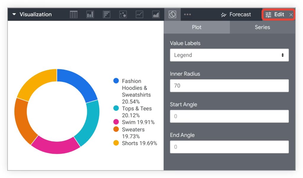Image resolution: width=303 pixels, height=178 pixels.
Task: Close the Edit panel with the X
Action: point(291,15)
